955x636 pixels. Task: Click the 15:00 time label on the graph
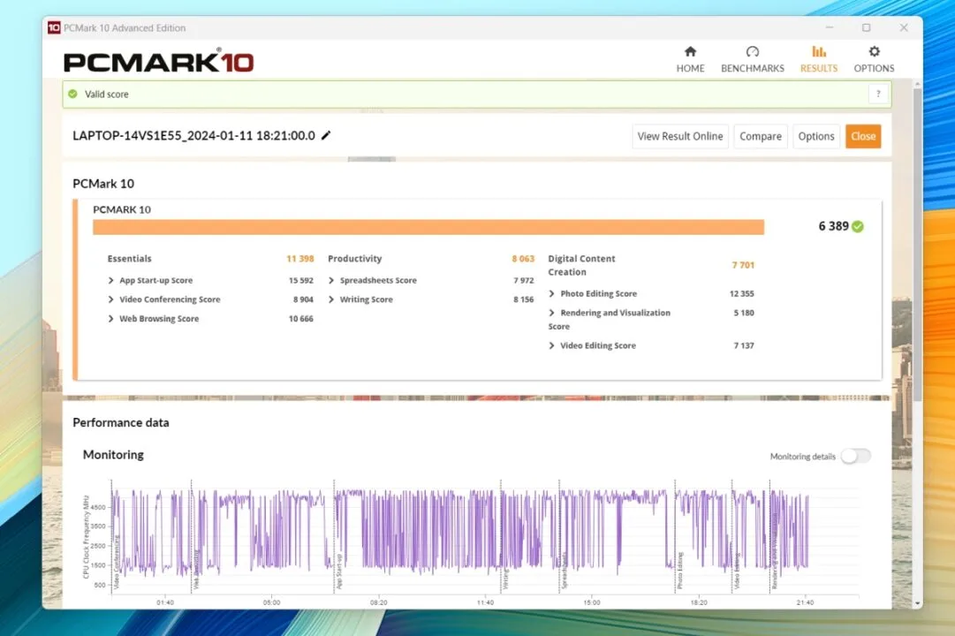(591, 602)
